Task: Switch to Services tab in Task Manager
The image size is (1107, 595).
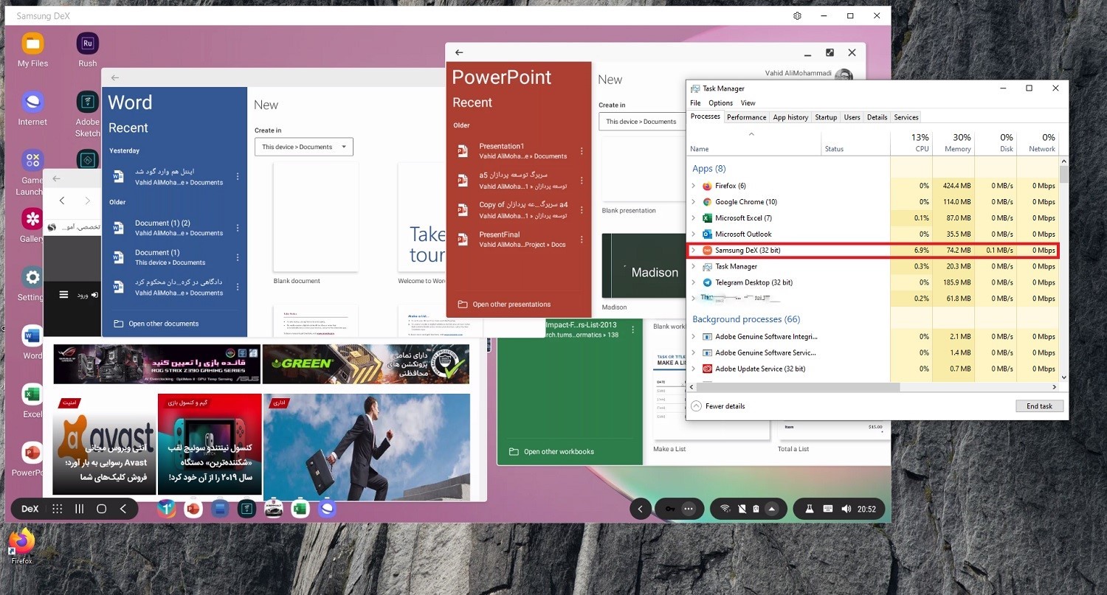Action: pyautogui.click(x=906, y=117)
